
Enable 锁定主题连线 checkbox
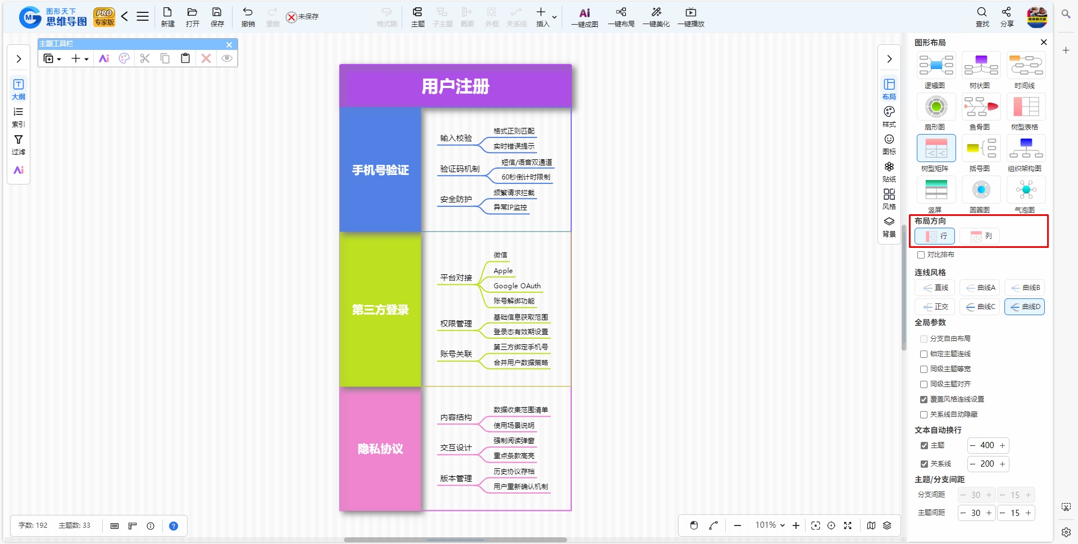(924, 354)
